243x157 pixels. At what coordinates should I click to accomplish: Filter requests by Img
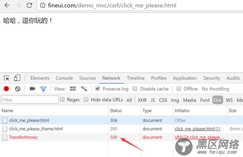175,100
